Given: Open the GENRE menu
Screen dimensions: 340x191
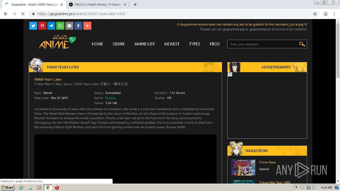Looking at the screenshot, I should click(x=119, y=44).
